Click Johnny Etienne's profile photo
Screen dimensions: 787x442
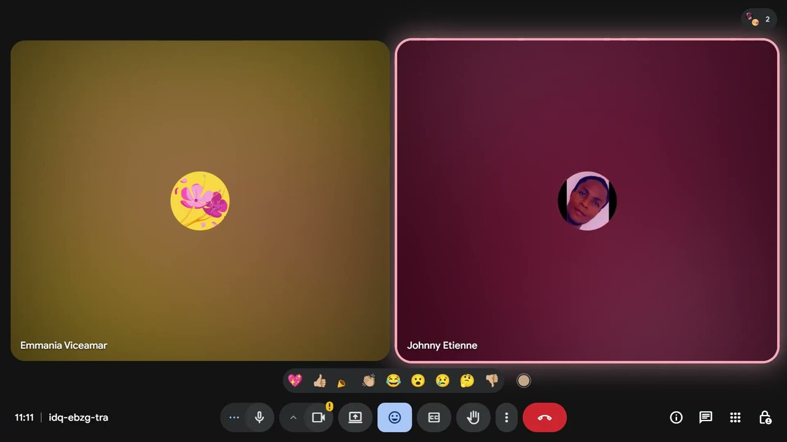587,201
